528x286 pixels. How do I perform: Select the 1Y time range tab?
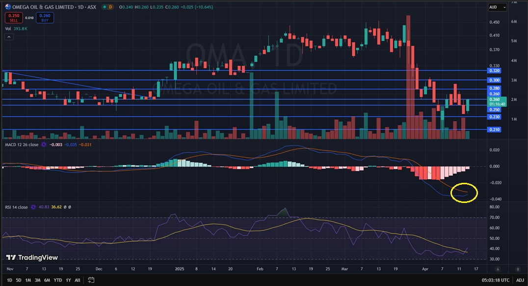point(68,280)
